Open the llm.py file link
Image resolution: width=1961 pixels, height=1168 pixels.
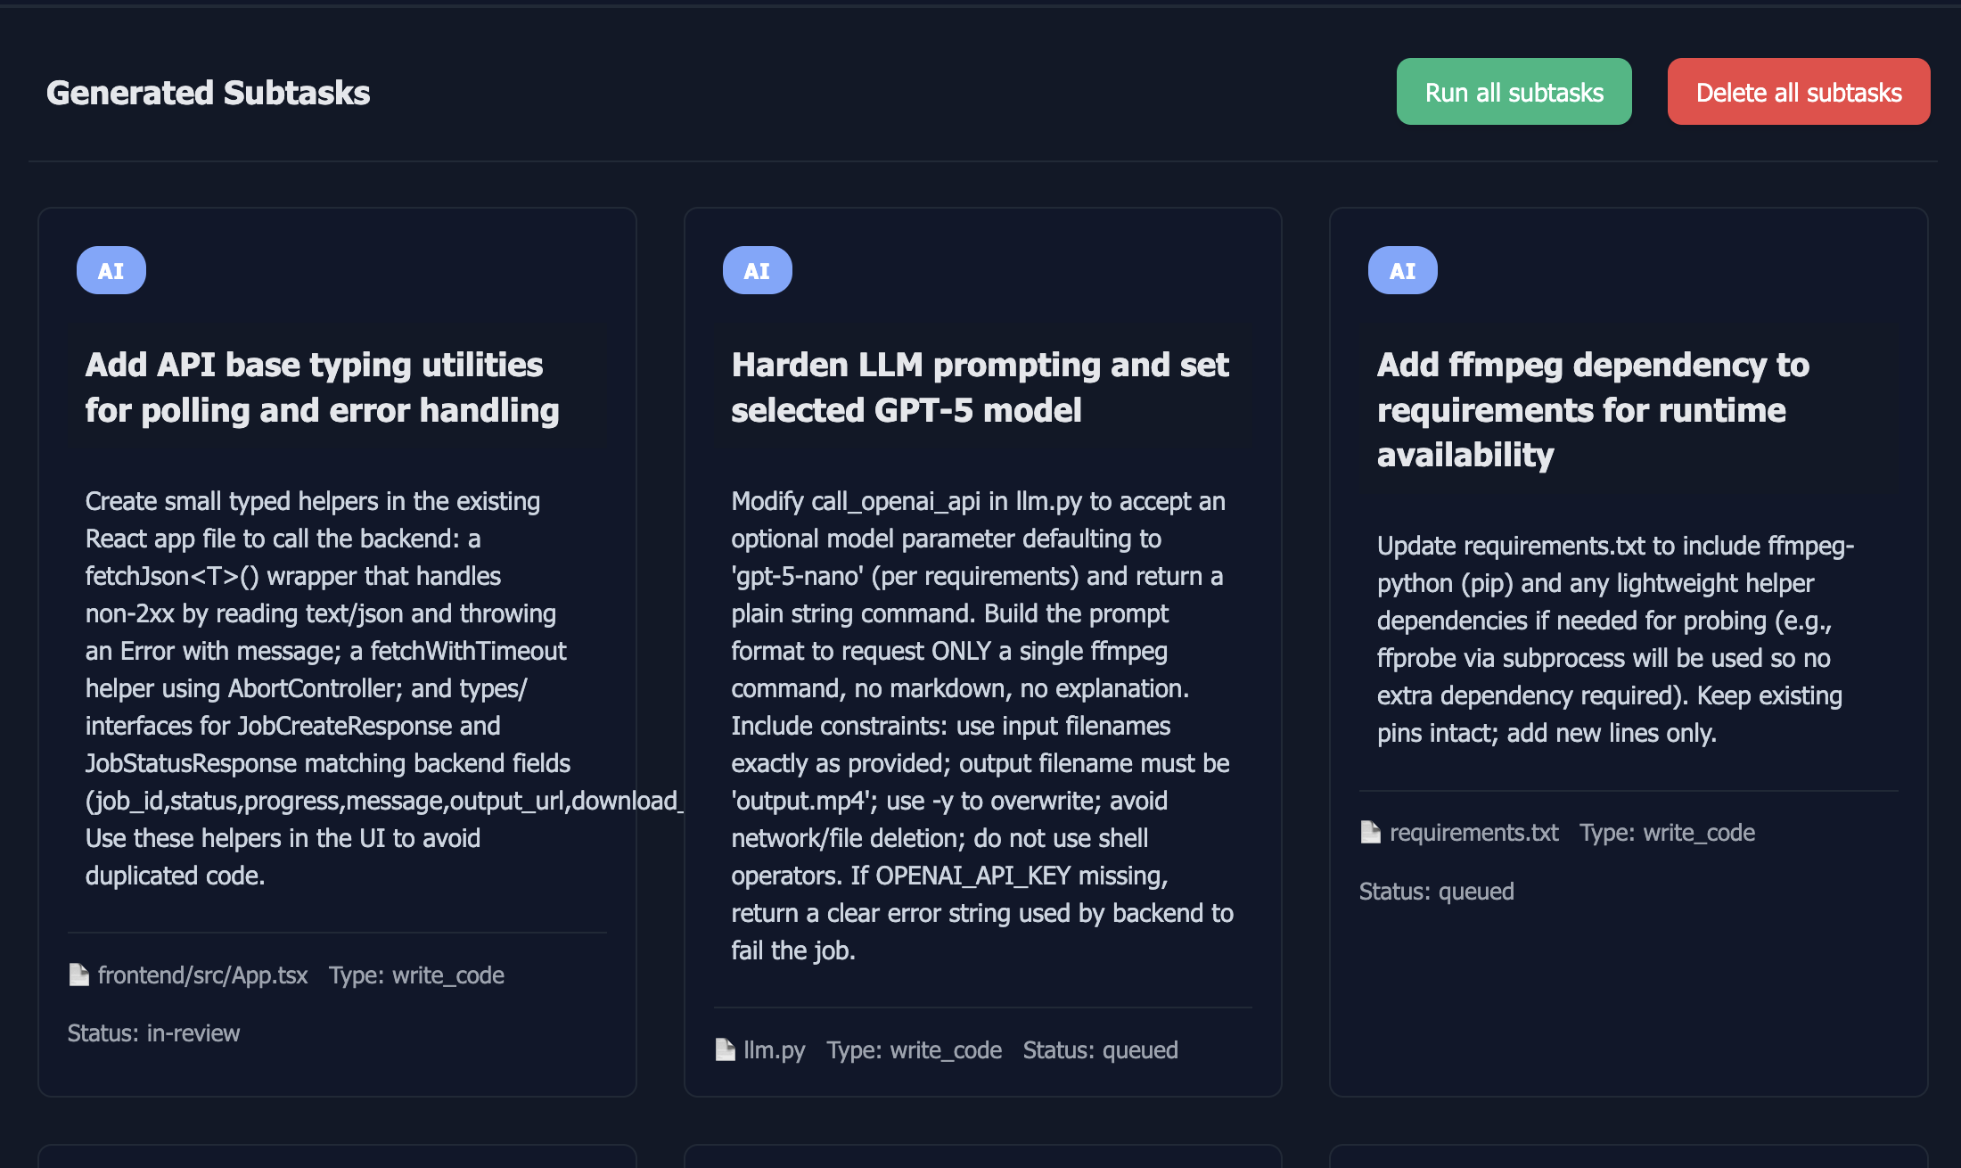pyautogui.click(x=774, y=1049)
